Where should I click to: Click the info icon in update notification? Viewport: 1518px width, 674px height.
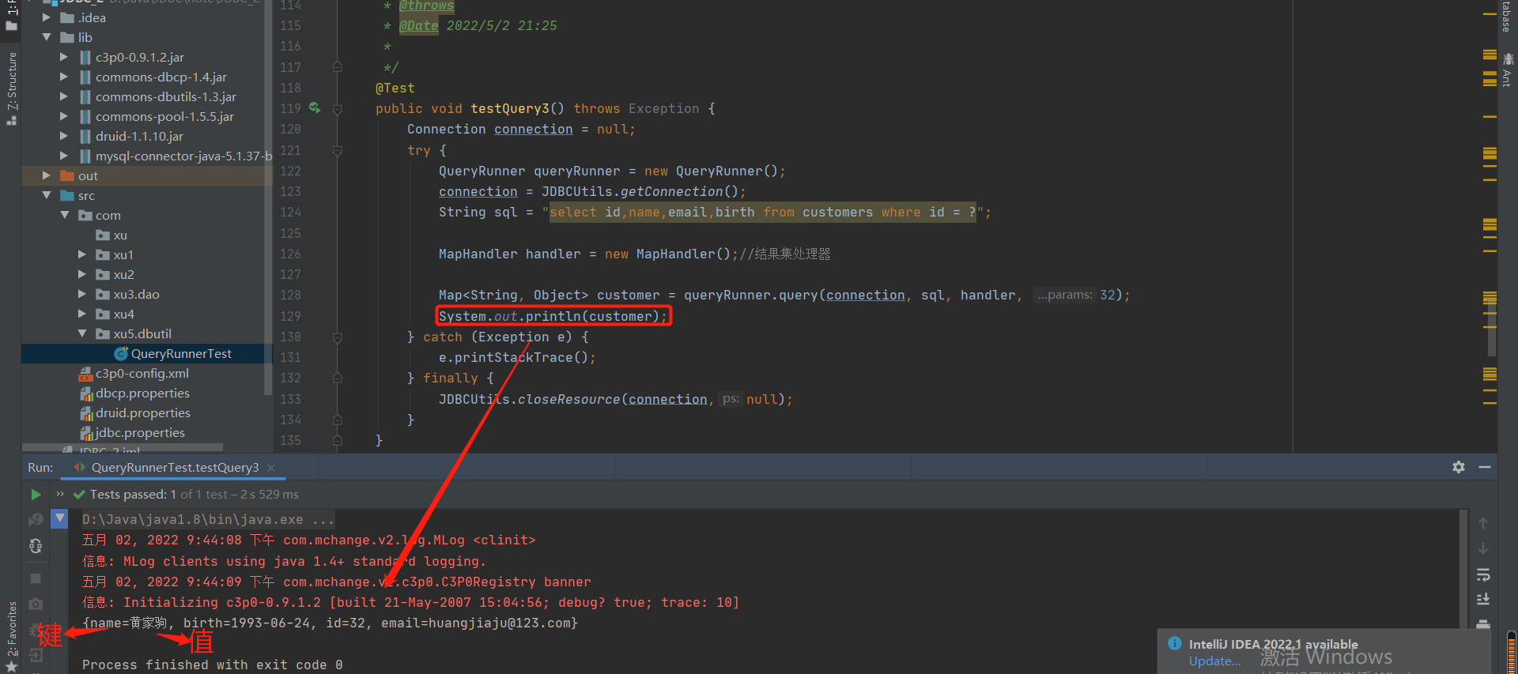pos(1175,643)
